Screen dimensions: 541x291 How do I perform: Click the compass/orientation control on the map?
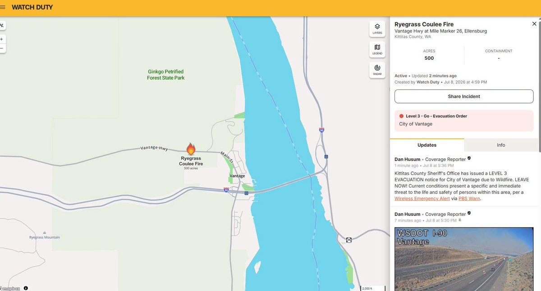coord(2,25)
